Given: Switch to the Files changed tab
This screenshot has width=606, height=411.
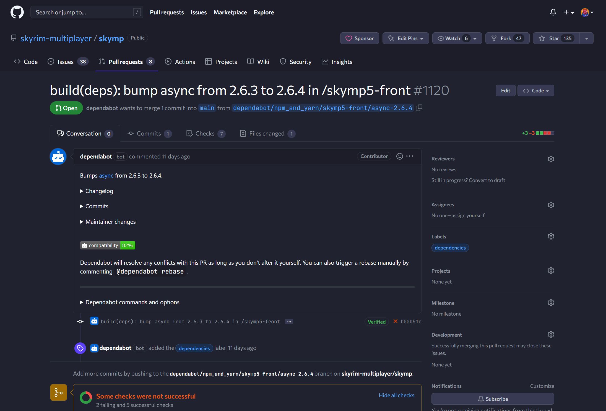Looking at the screenshot, I should (x=266, y=133).
